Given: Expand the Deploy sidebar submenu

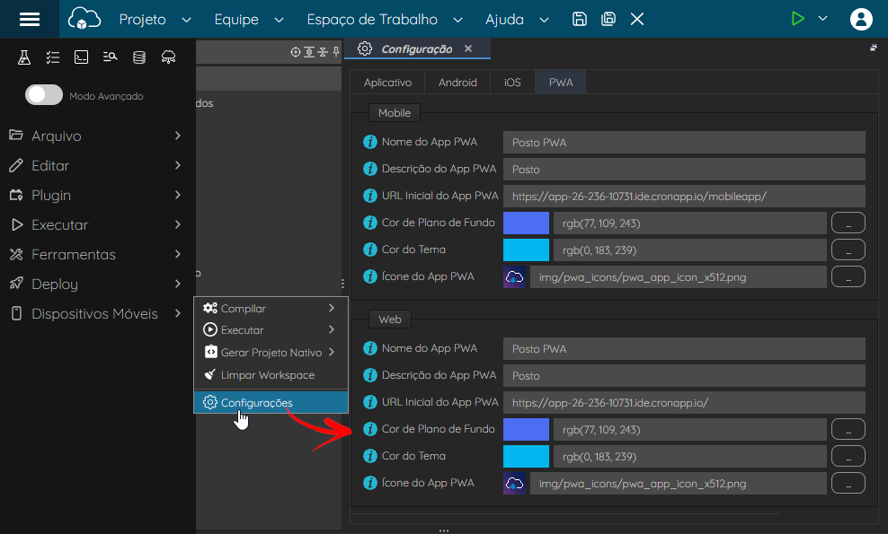Looking at the screenshot, I should (x=178, y=284).
